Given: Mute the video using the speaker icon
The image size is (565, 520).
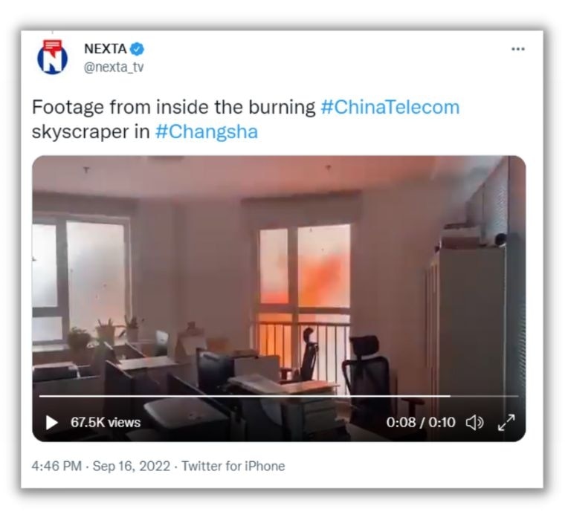Looking at the screenshot, I should point(474,423).
